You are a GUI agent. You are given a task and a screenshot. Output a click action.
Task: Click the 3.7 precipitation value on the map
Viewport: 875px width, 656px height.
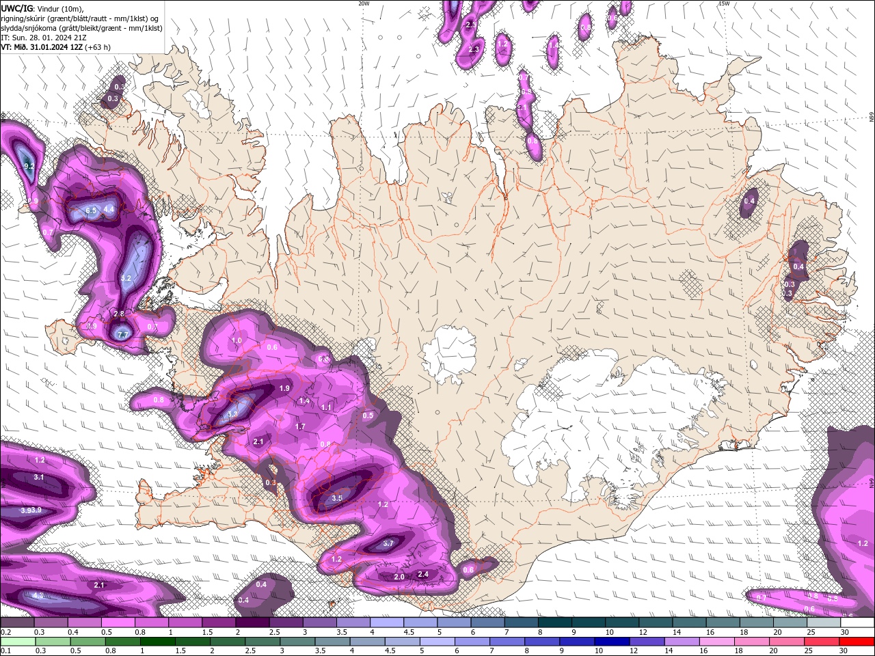(x=388, y=544)
